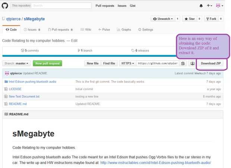
Task: Switch to the Graphs tab
Action: 124,29
